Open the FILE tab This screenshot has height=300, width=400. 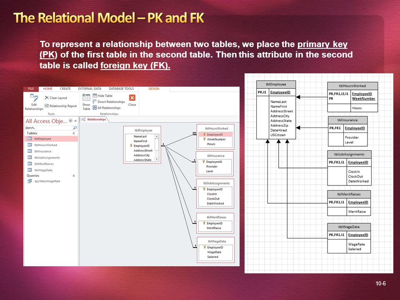tap(31, 89)
